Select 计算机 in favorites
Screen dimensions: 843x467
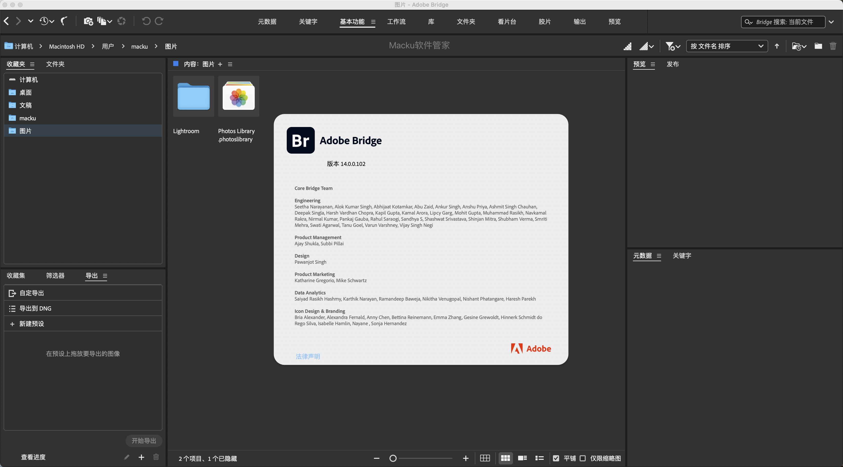coord(83,80)
